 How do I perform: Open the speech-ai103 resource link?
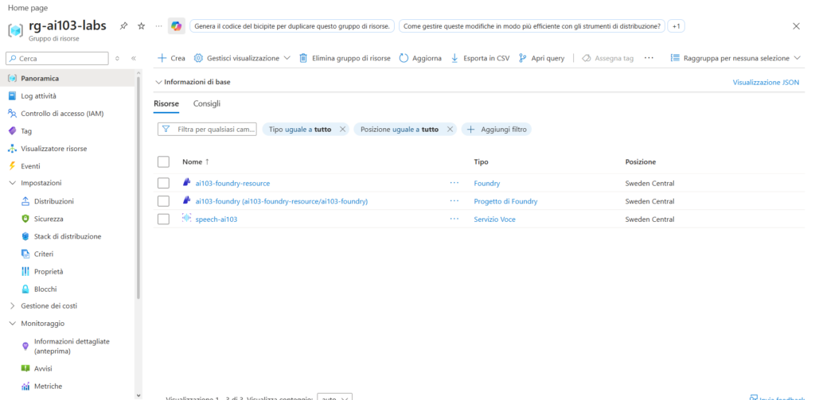click(x=216, y=219)
